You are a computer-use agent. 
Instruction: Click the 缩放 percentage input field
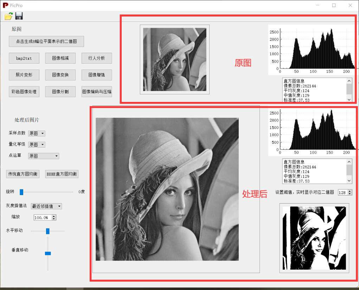pos(43,218)
